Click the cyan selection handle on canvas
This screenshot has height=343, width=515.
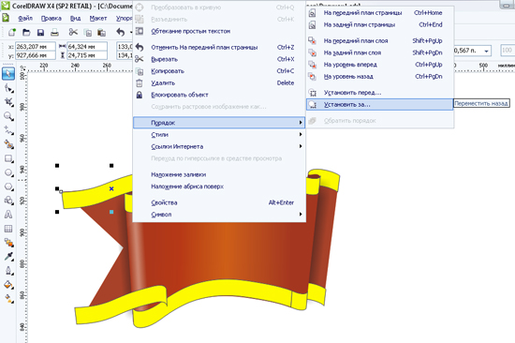[x=111, y=212]
